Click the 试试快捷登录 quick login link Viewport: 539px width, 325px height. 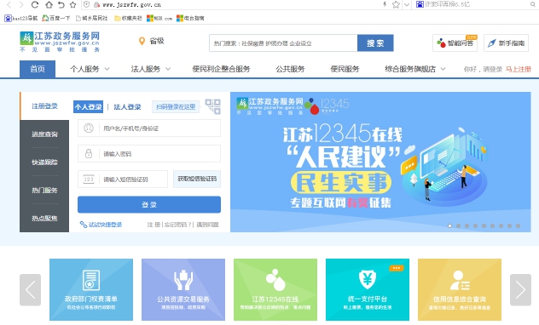pos(101,225)
